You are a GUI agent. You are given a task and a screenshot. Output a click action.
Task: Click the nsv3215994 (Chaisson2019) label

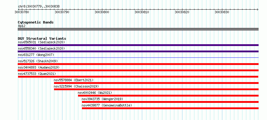[76, 86]
